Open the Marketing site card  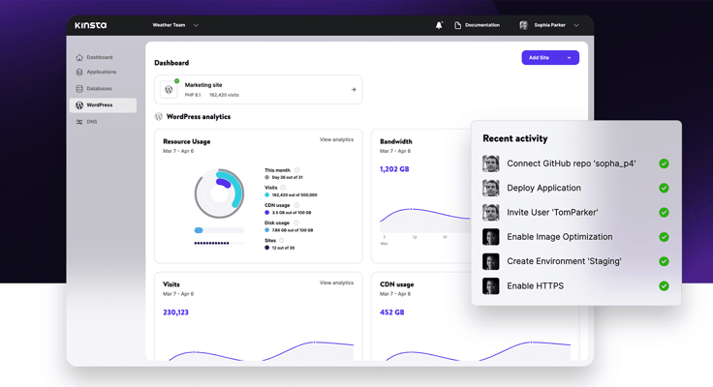pos(259,89)
